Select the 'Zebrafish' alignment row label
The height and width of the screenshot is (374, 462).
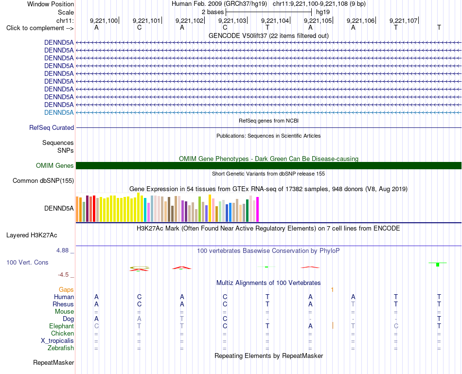point(61,348)
